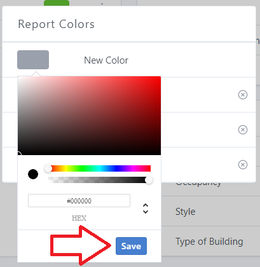Viewport: 260px width, 267px height.
Task: Click the Report Colors dialog title
Action: click(x=56, y=24)
